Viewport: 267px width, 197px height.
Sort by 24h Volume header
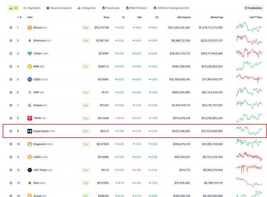184,17
